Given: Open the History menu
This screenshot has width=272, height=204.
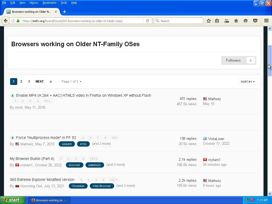Looking at the screenshot, I should (x=34, y=3).
